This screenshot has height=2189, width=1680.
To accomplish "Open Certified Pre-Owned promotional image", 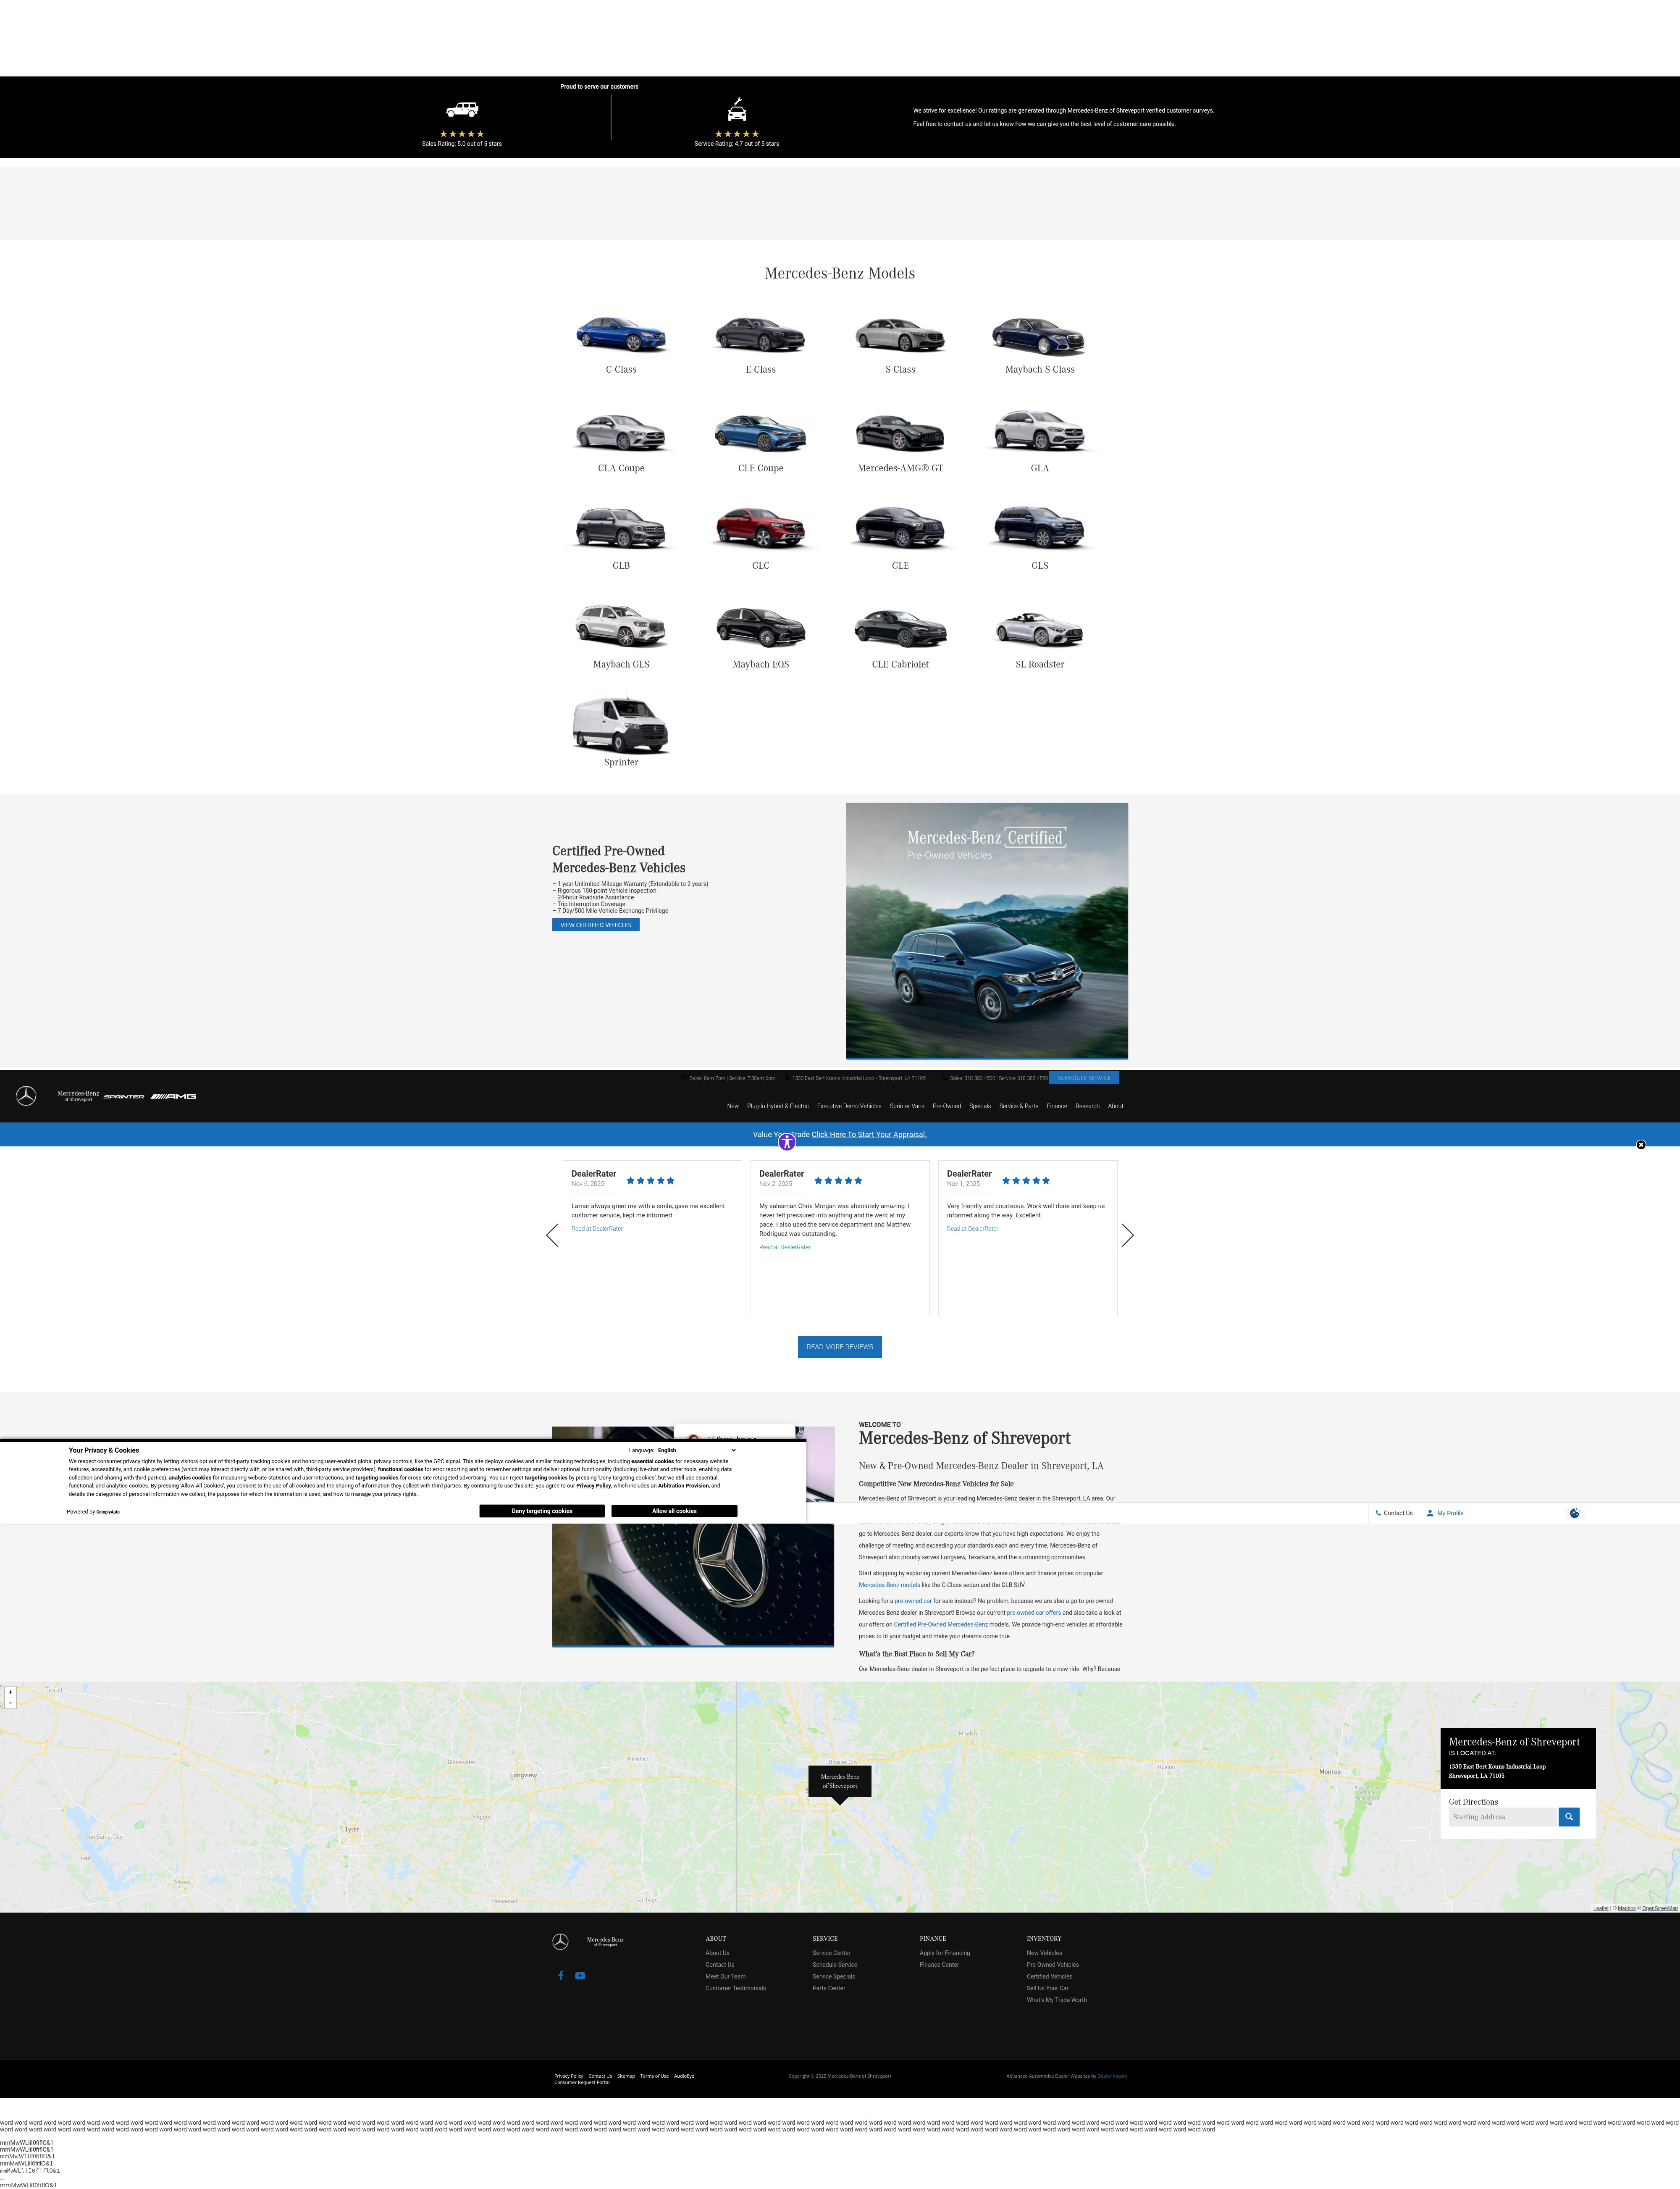I will 987,931.
